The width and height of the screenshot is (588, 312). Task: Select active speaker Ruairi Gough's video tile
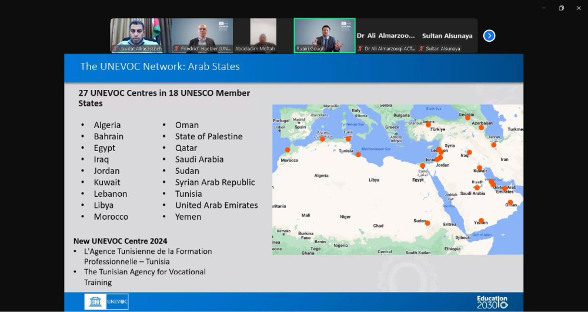click(325, 34)
